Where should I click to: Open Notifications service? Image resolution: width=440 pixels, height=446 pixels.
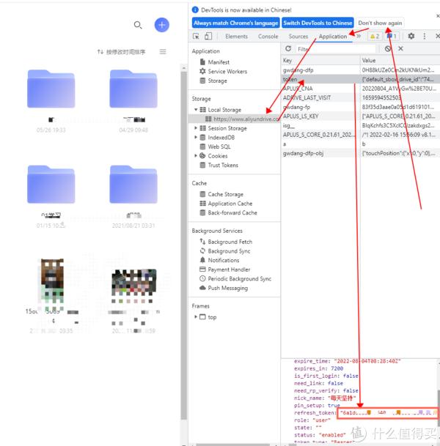(x=224, y=260)
